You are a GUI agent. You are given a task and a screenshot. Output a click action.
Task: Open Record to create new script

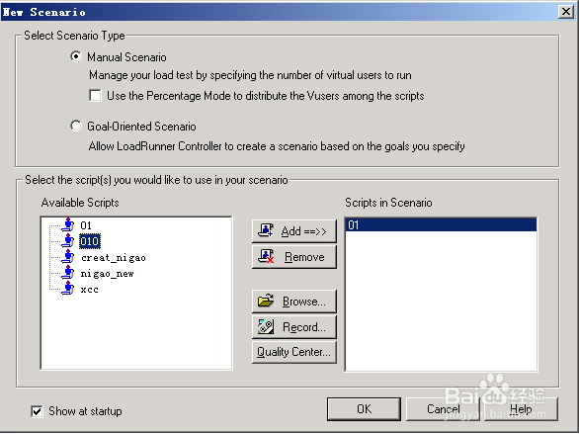click(294, 327)
